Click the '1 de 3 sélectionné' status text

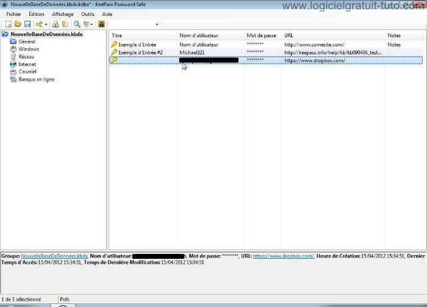click(x=21, y=300)
